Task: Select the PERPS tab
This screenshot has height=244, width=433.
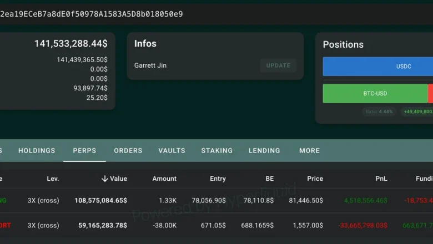Action: tap(84, 150)
